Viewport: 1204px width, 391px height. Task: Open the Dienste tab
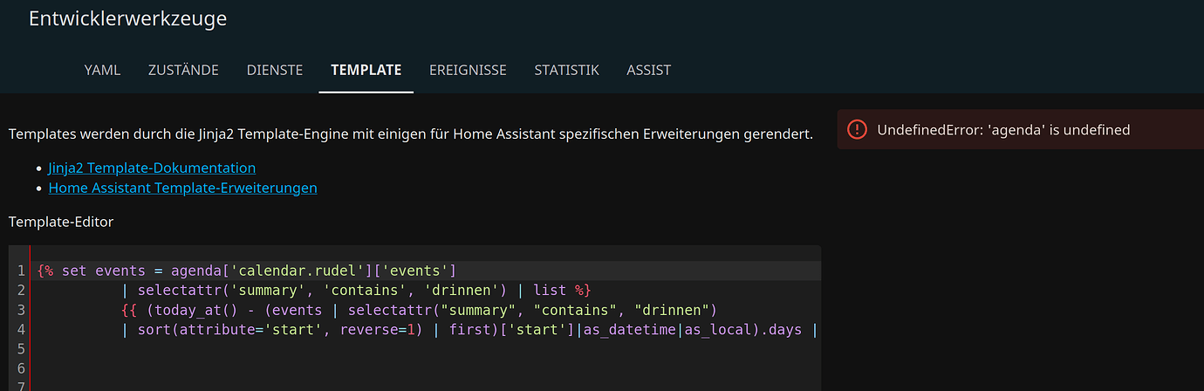275,70
